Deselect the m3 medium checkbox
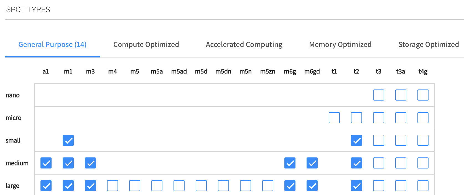The width and height of the screenshot is (464, 195). tap(90, 163)
